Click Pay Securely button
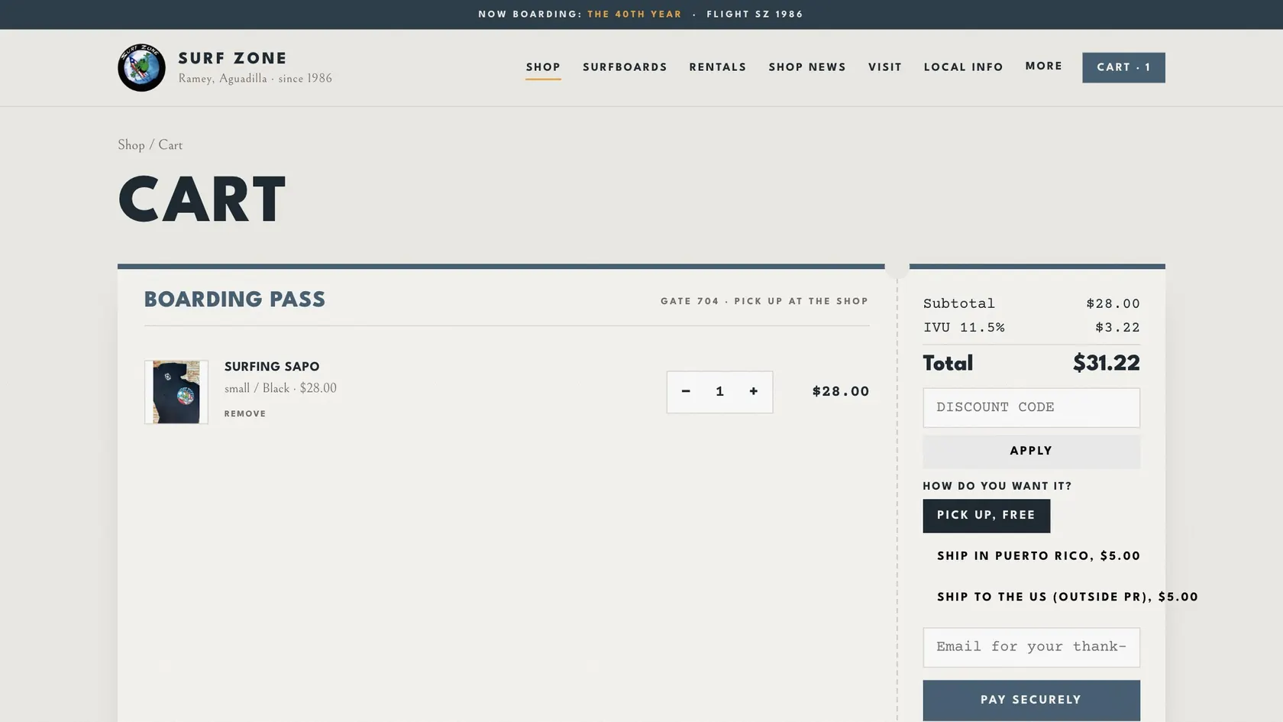 coord(1031,700)
